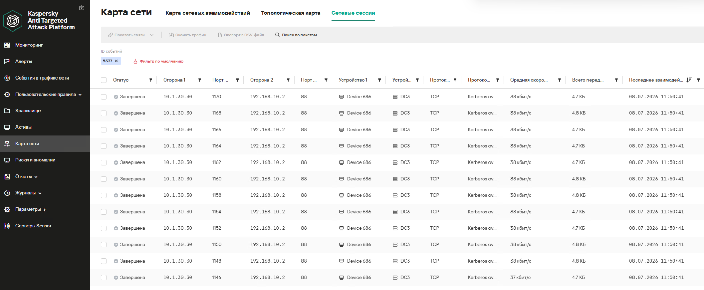
Task: Click the sort icon in Последнее взаимодействие column
Action: tap(689, 80)
